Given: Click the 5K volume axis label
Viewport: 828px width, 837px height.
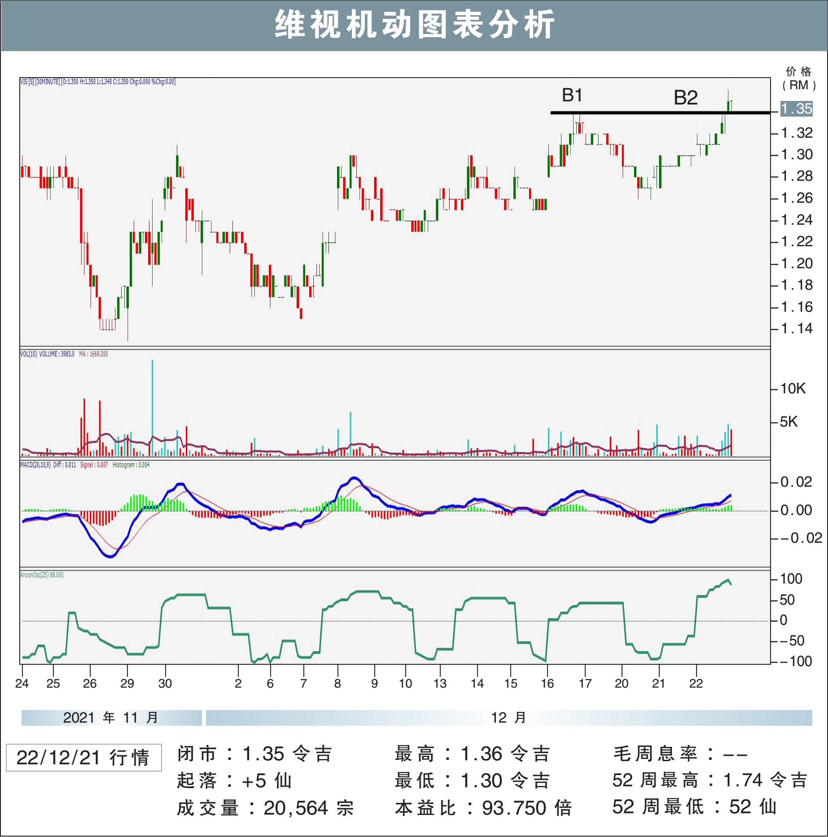Looking at the screenshot, I should 789,422.
